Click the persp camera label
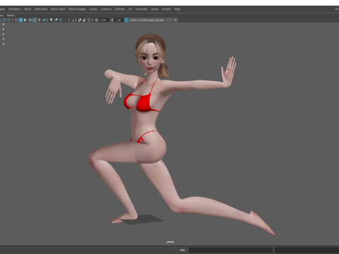 170,242
